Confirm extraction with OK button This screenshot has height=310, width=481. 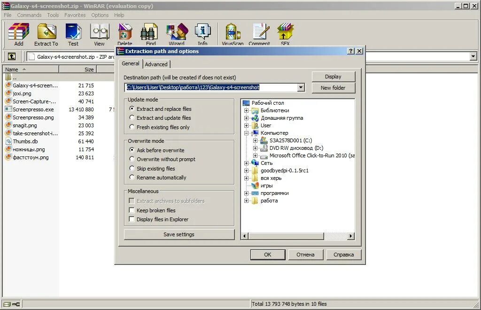click(268, 255)
